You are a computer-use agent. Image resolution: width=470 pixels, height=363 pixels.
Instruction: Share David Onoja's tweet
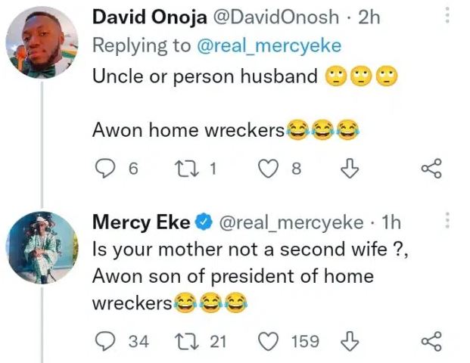[x=431, y=169]
